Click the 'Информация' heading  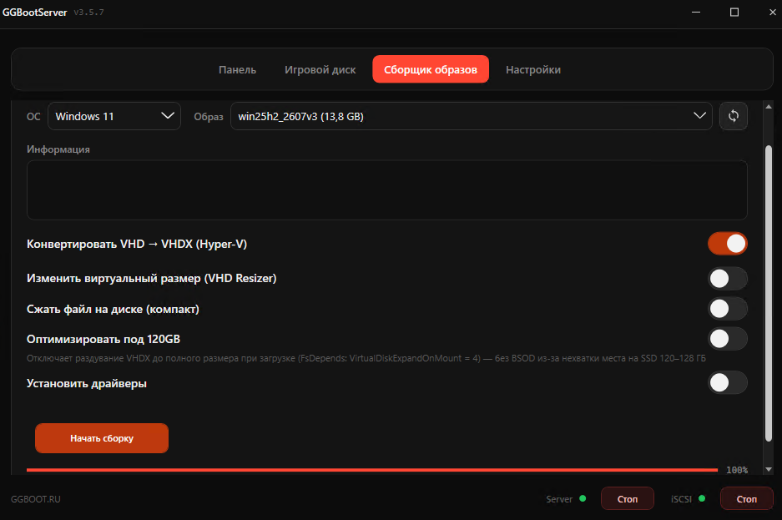tap(58, 149)
